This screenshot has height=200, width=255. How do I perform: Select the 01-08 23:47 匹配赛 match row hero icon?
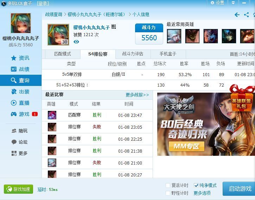52,115
